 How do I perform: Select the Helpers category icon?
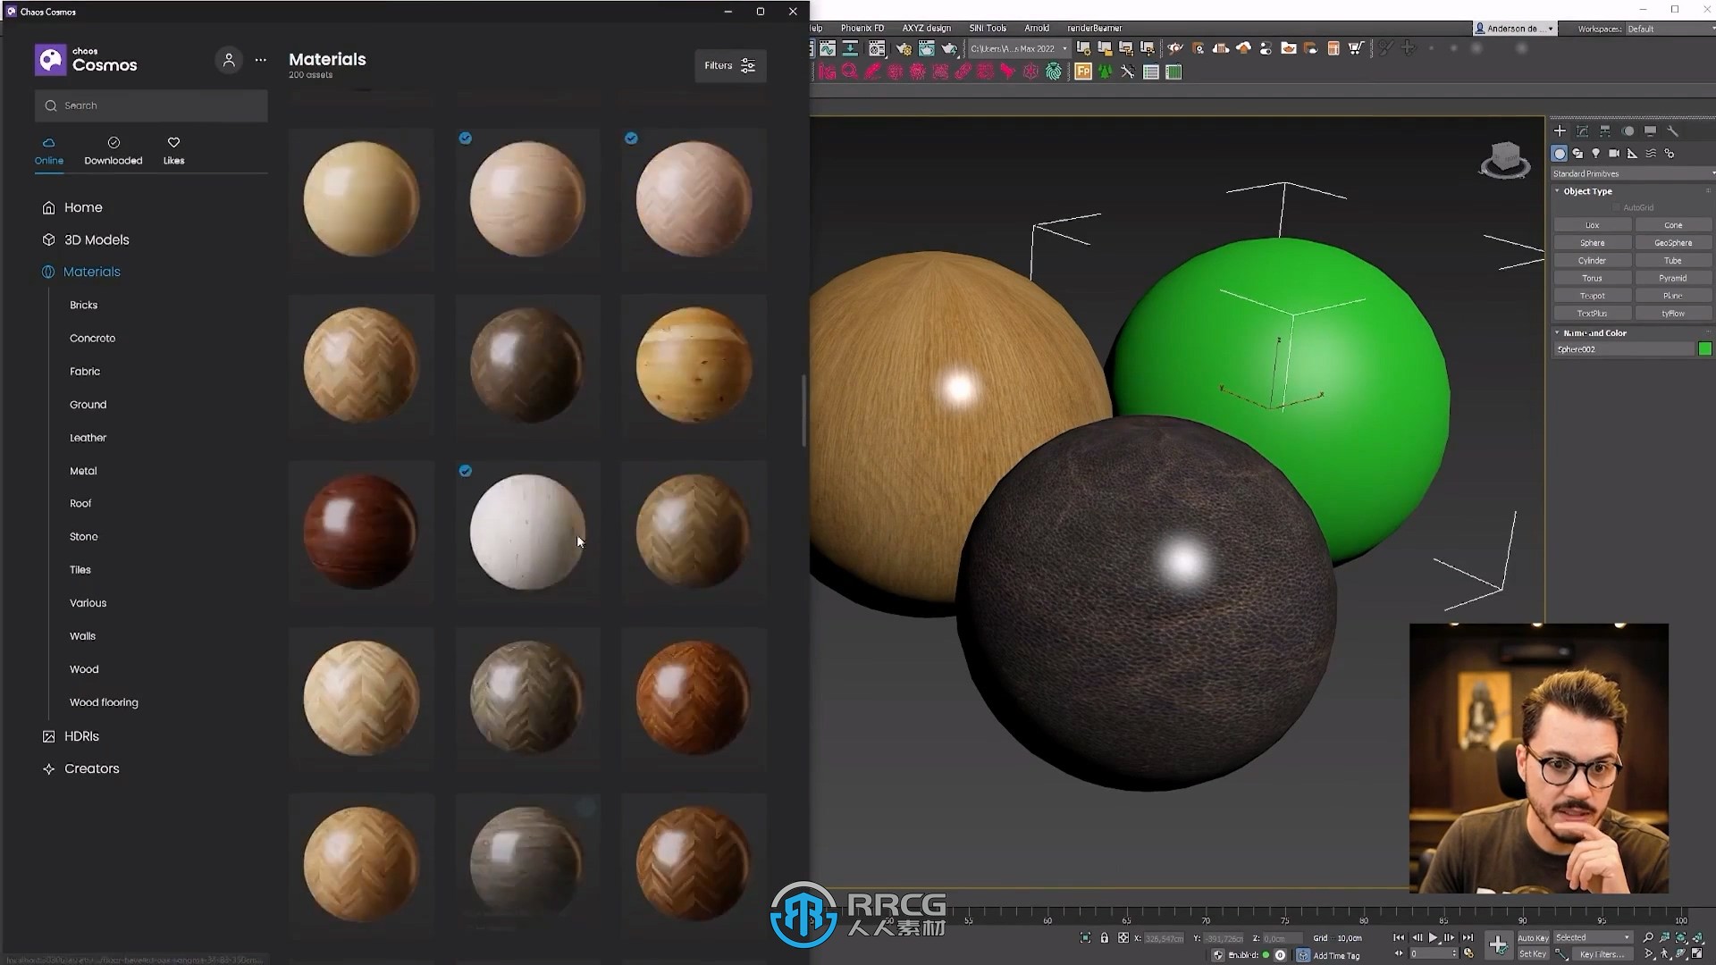click(1632, 154)
